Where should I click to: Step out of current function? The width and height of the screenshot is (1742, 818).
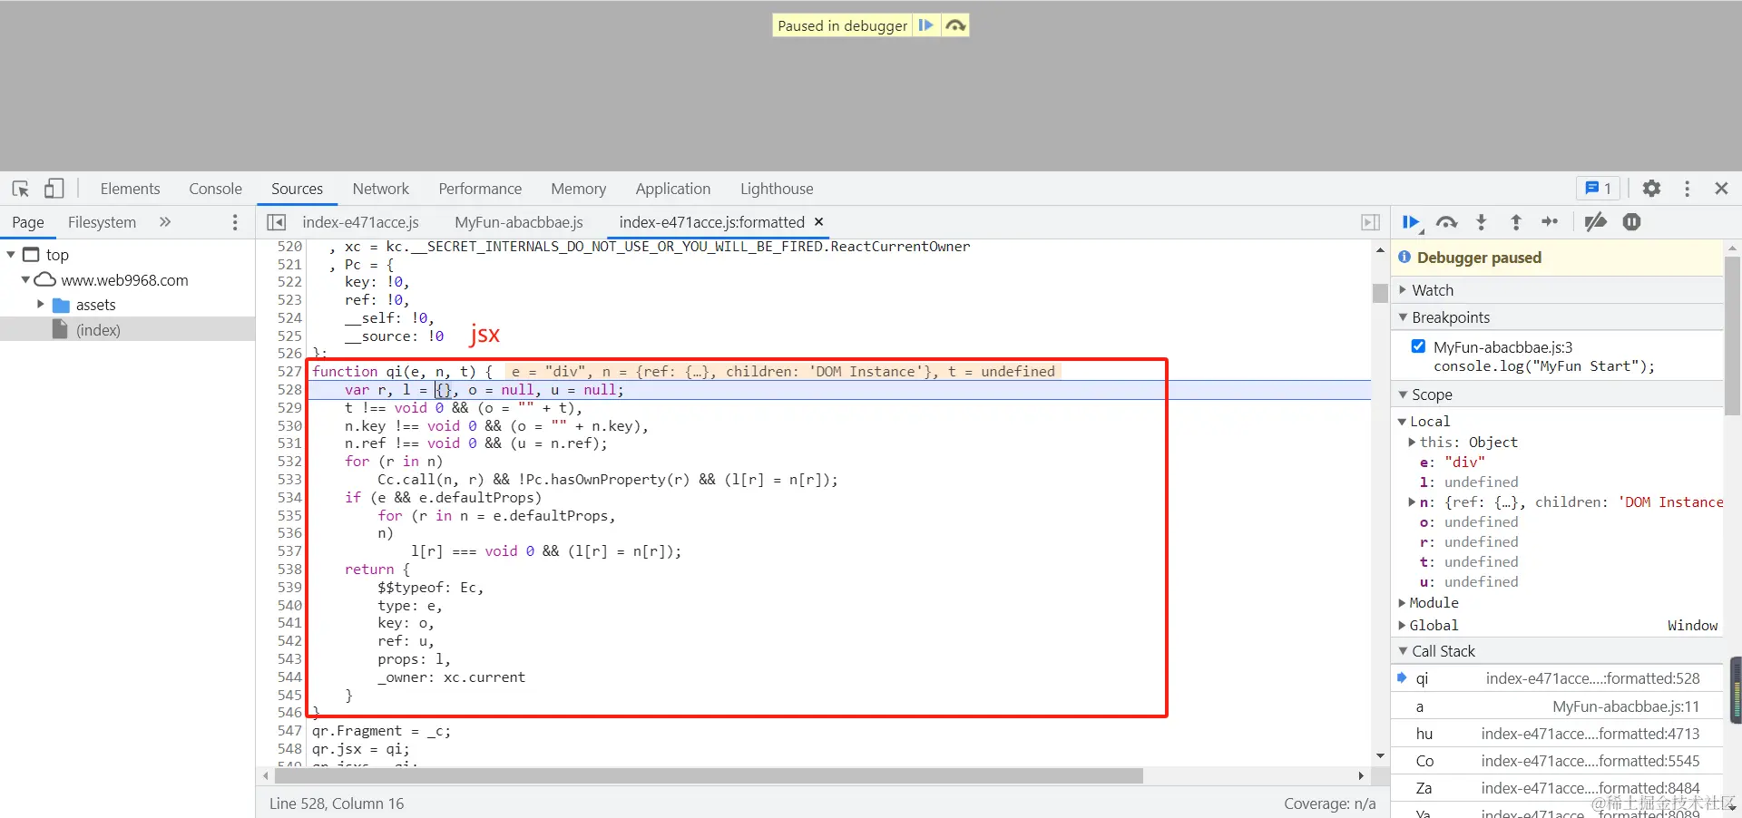1516,222
